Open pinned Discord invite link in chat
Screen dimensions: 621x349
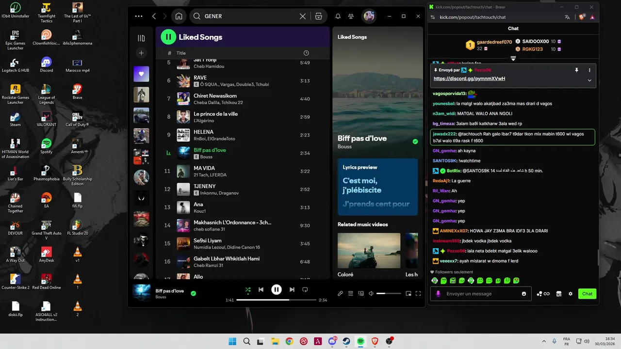pos(469,79)
